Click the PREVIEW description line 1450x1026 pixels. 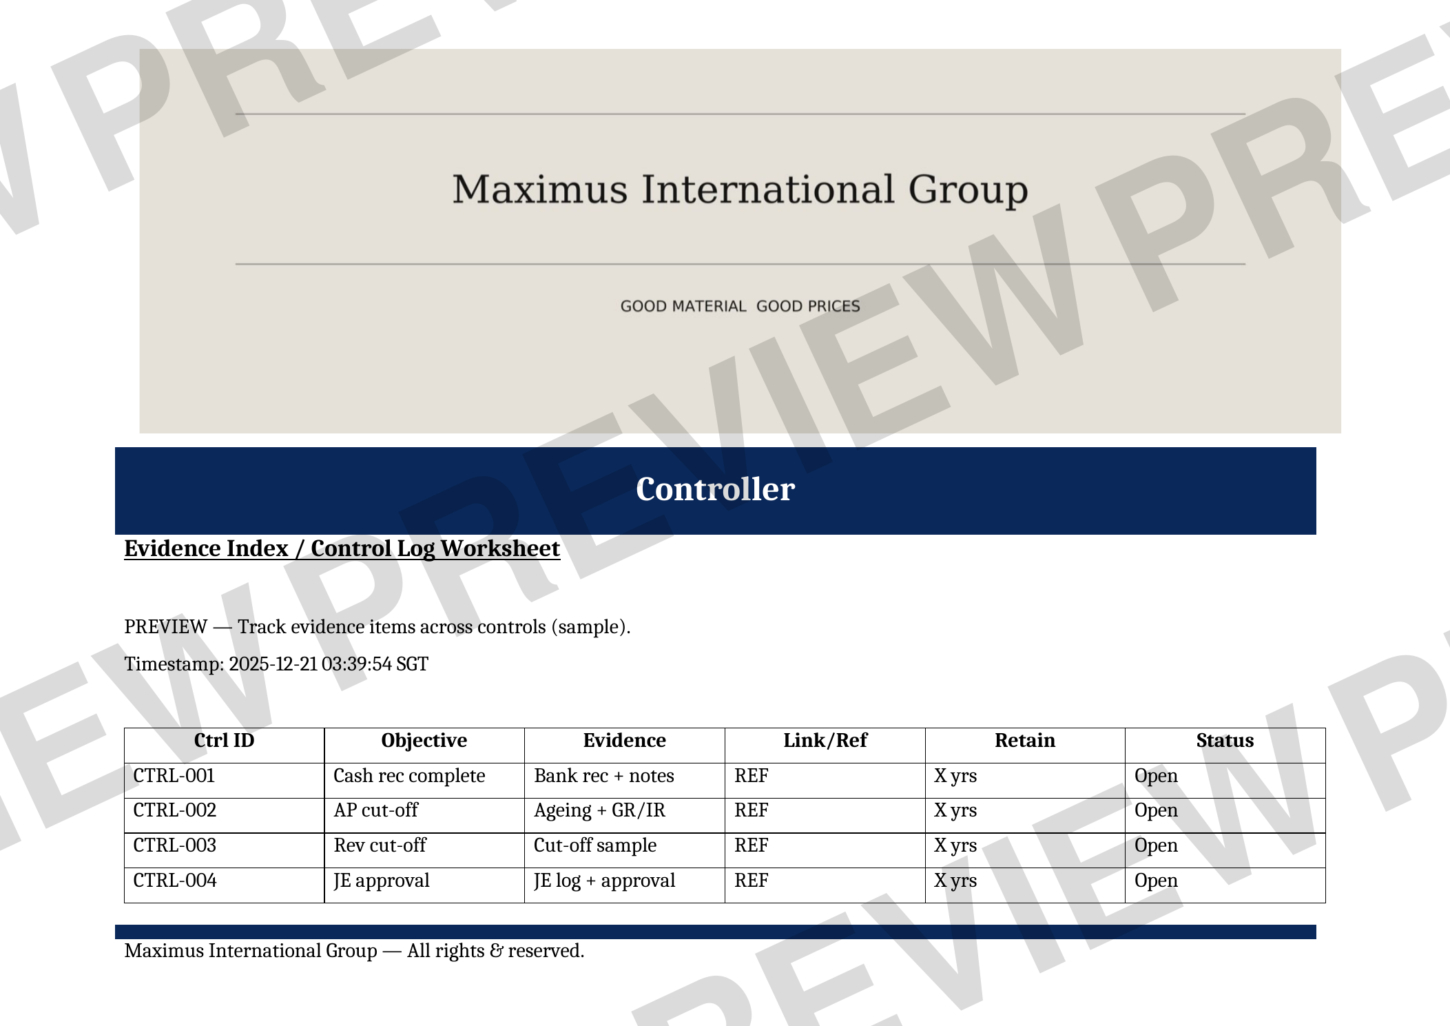377,627
